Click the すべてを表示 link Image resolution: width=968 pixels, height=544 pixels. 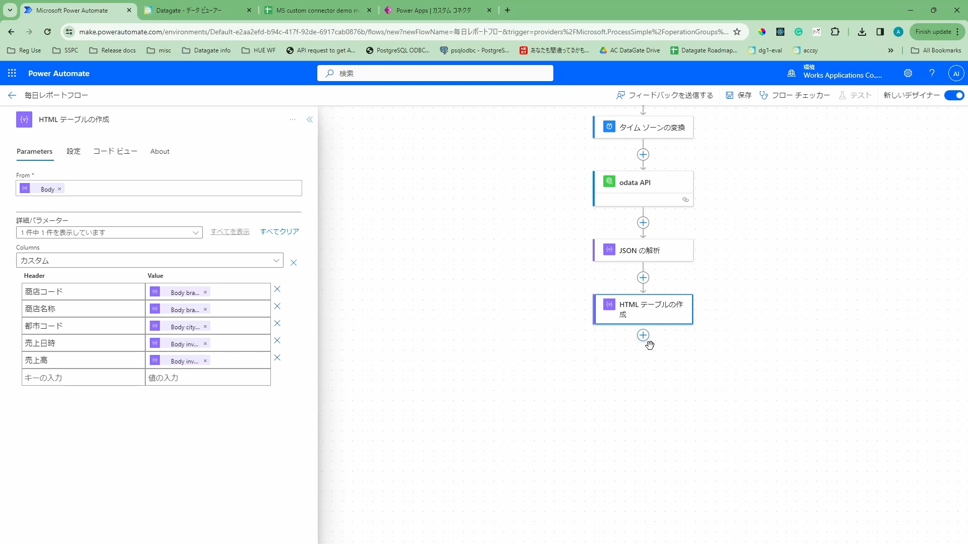230,231
